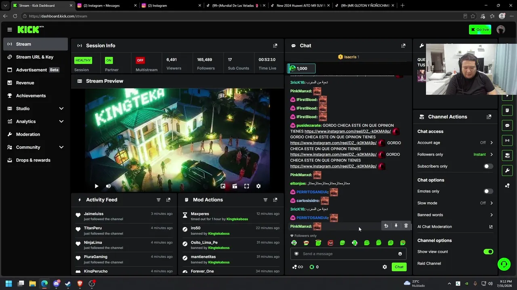Expand the Community menu chevron
Screen dimensions: 517x290
point(61,147)
